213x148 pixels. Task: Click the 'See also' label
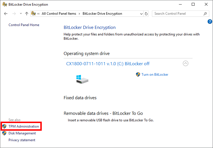[x=14, y=120]
